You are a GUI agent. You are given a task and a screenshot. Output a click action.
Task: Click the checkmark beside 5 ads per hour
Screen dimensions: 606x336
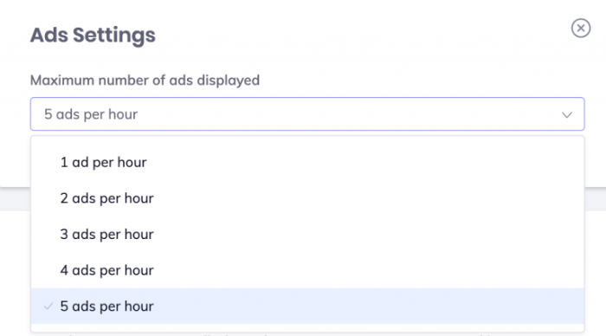[48, 307]
